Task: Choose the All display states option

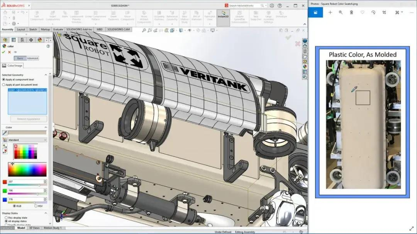Action: [x=5, y=221]
